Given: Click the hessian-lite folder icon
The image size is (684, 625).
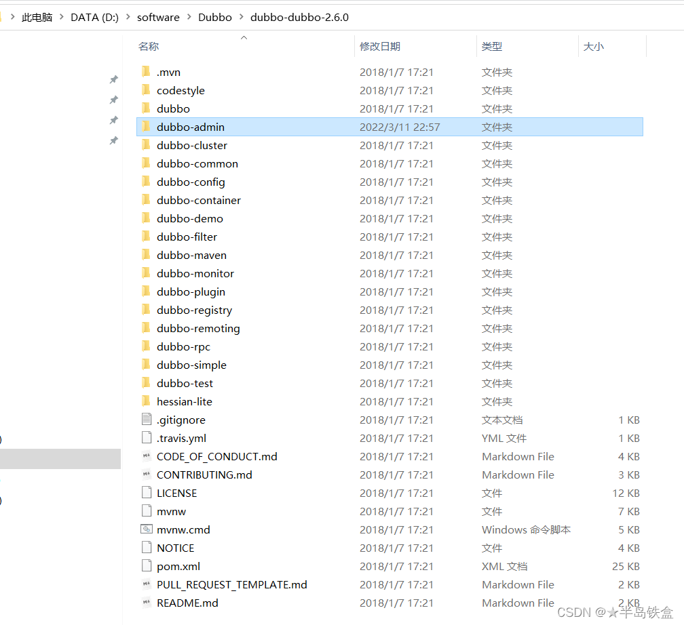Looking at the screenshot, I should click(x=146, y=401).
